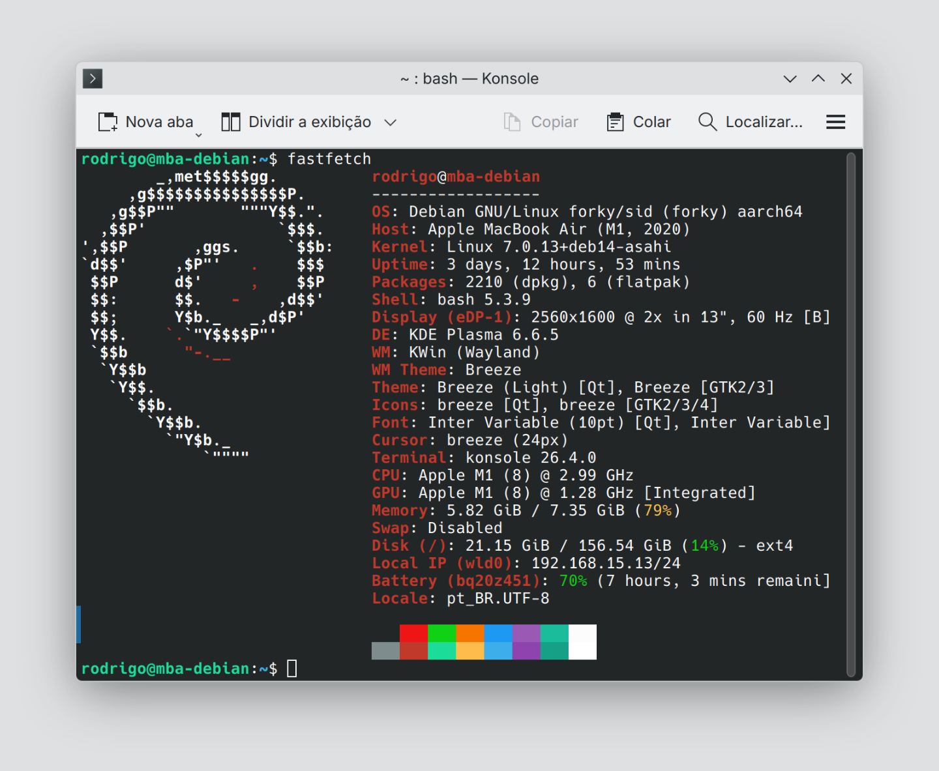This screenshot has width=939, height=771.
Task: Click the Dividir a exibição split view button
Action: [296, 122]
